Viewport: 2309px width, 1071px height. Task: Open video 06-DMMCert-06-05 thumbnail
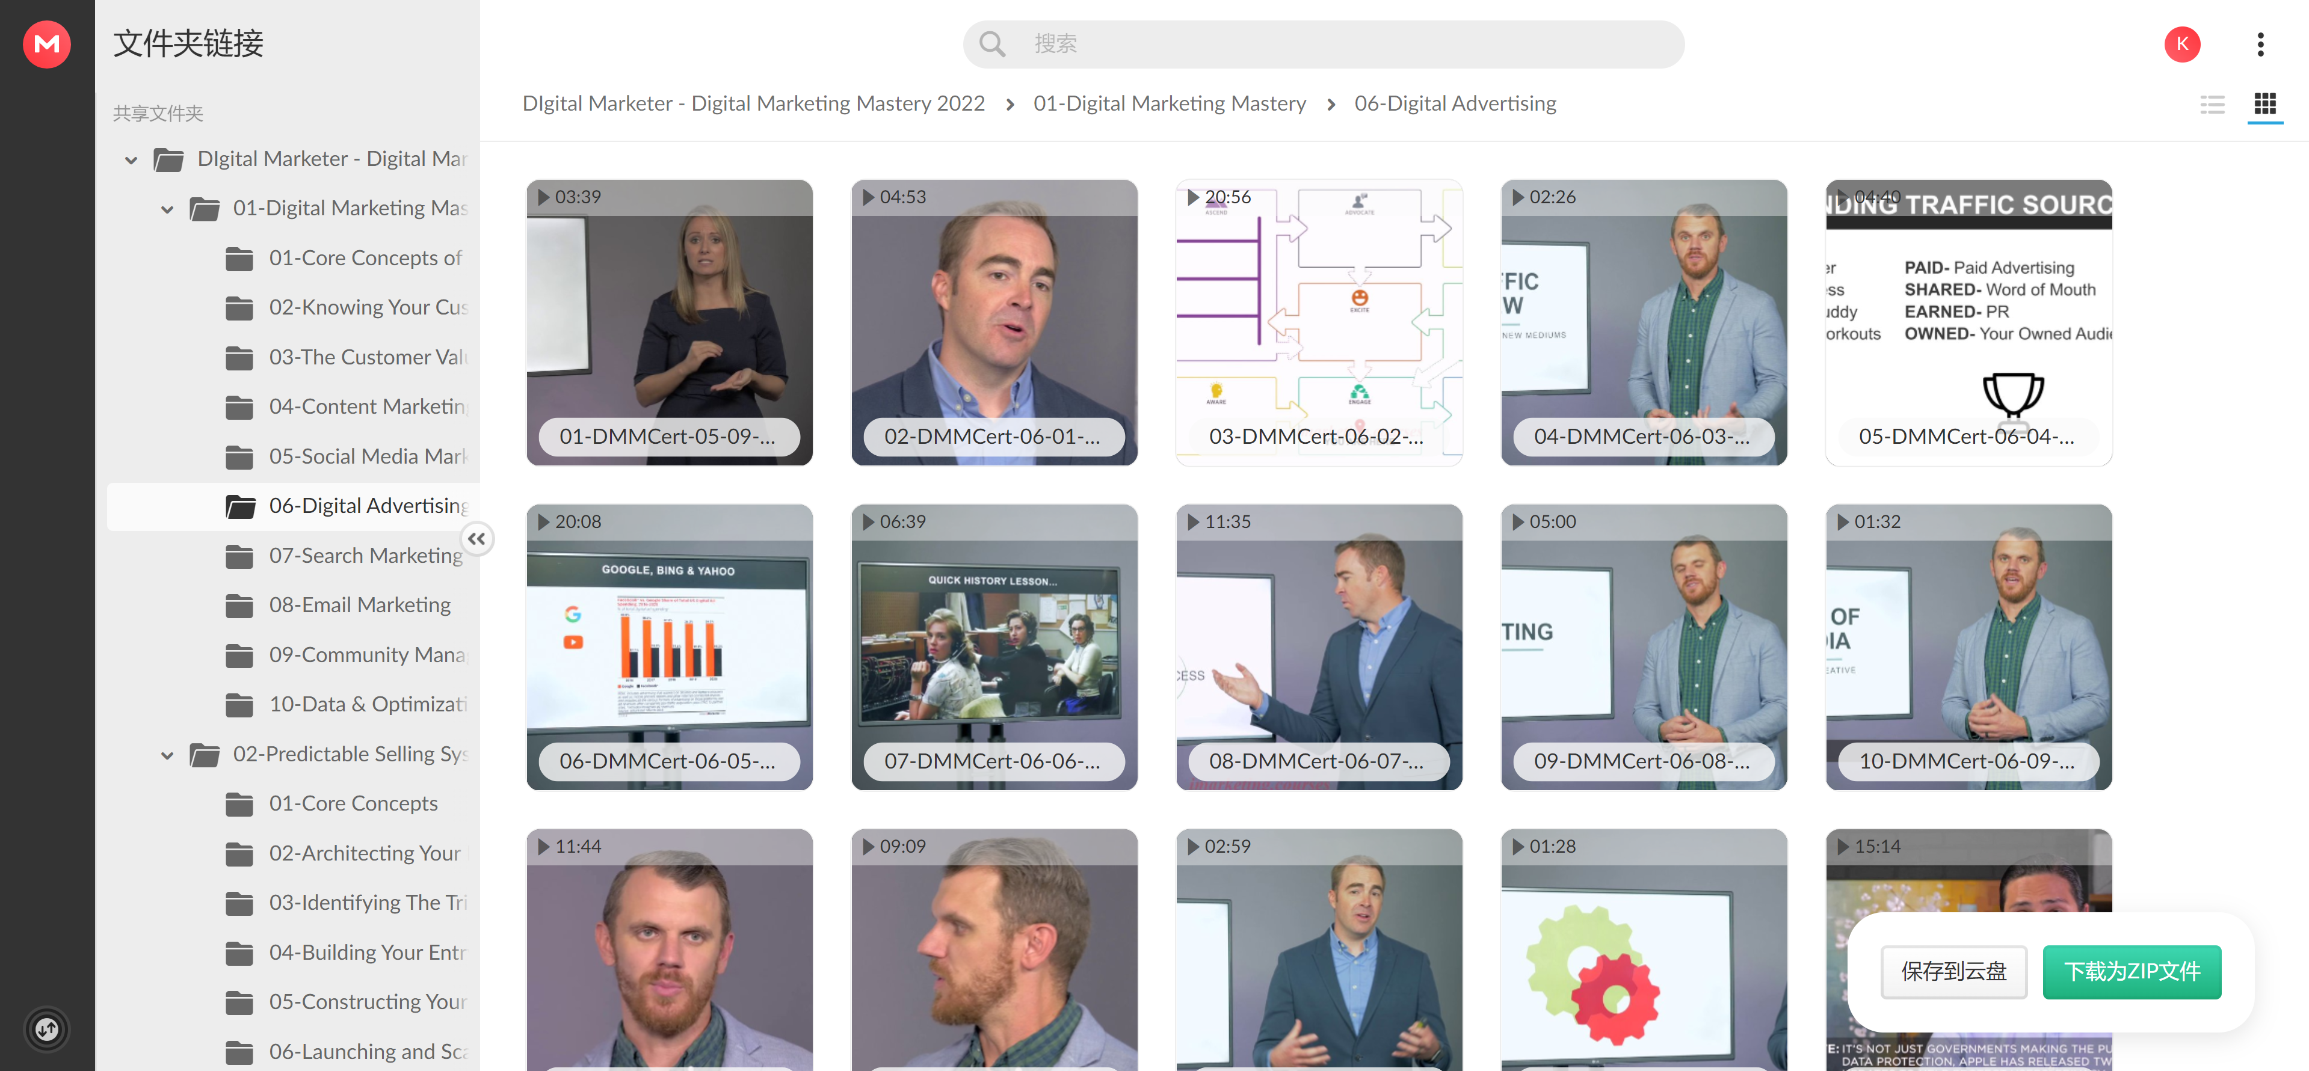tap(668, 647)
